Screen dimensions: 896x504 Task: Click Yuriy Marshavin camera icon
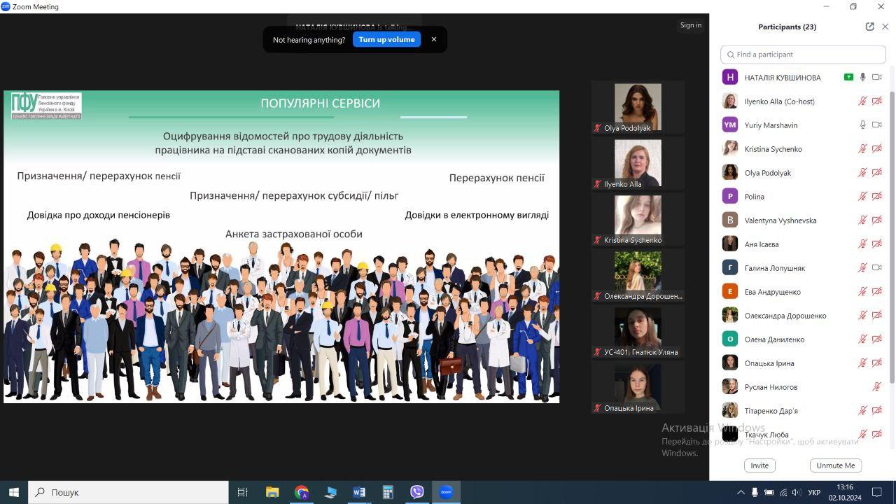pos(876,125)
